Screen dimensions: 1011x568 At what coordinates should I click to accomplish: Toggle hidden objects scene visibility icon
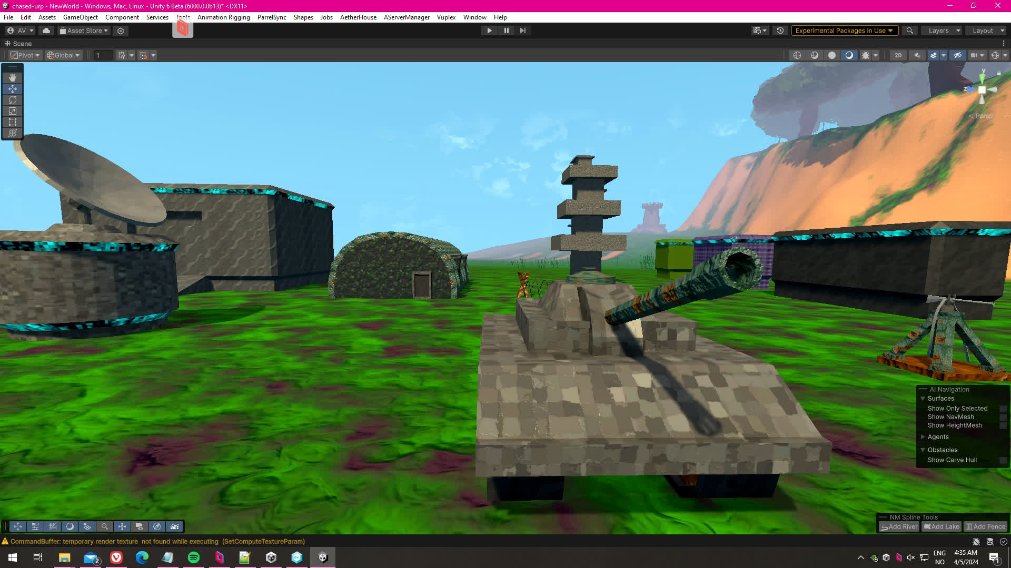tap(958, 55)
